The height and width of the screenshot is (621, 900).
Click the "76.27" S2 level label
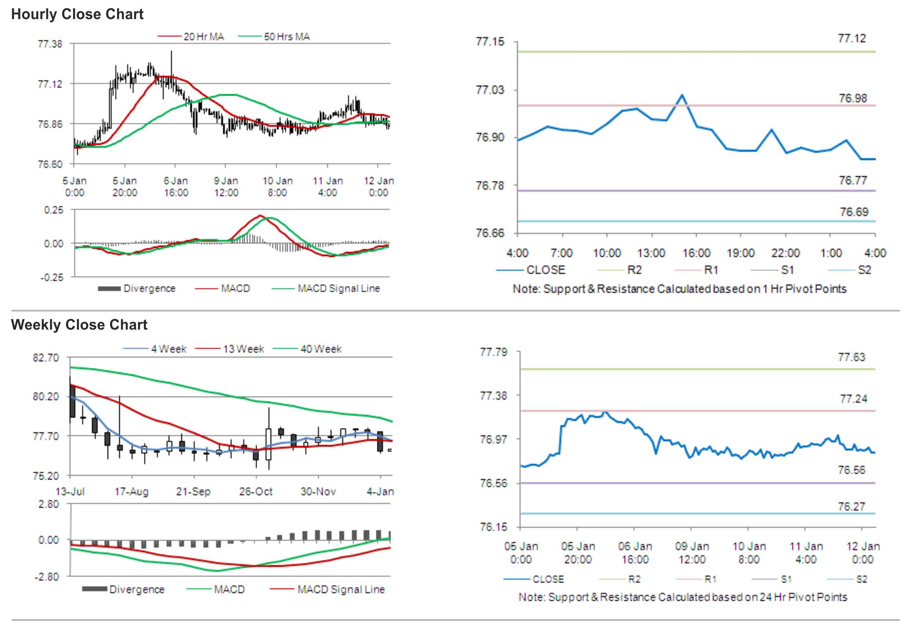coord(852,507)
